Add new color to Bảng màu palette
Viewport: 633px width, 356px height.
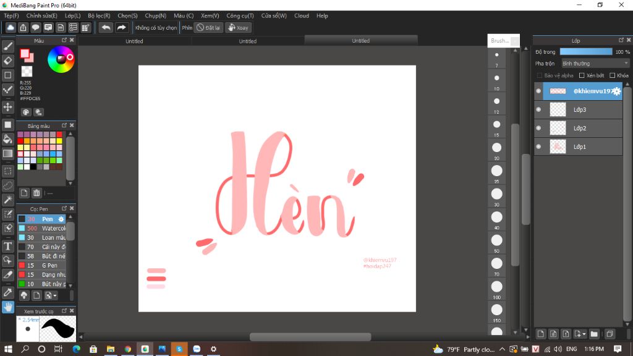24,193
